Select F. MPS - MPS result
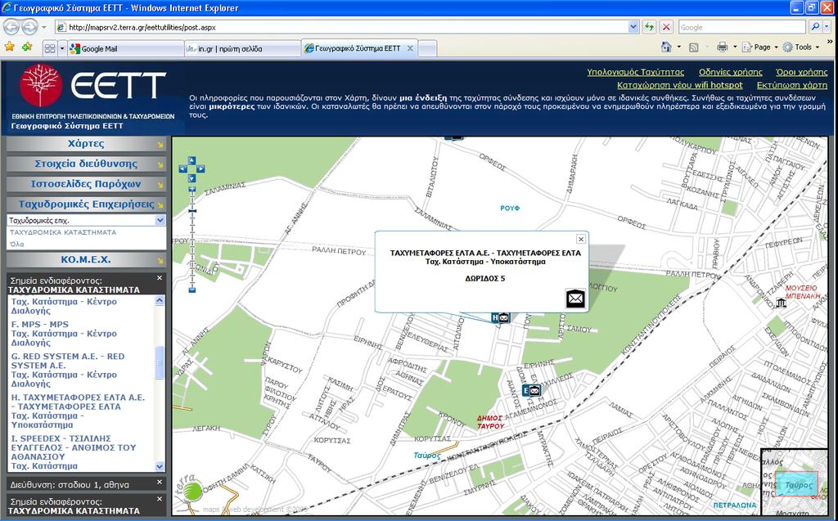The height and width of the screenshot is (521, 838). click(x=64, y=334)
